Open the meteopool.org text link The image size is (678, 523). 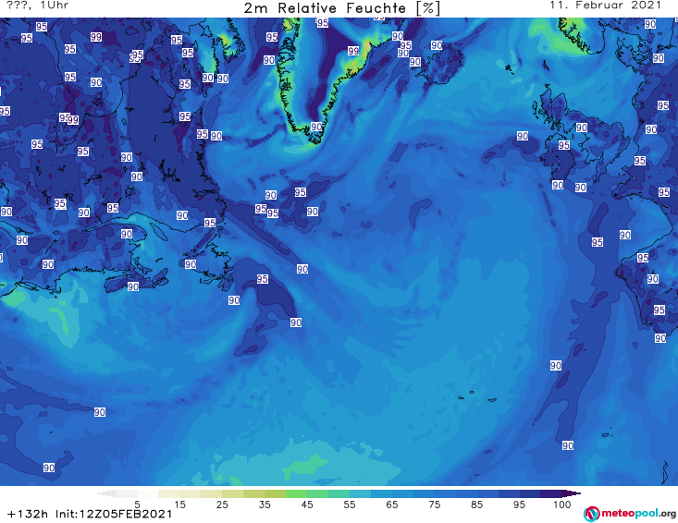pos(638,514)
